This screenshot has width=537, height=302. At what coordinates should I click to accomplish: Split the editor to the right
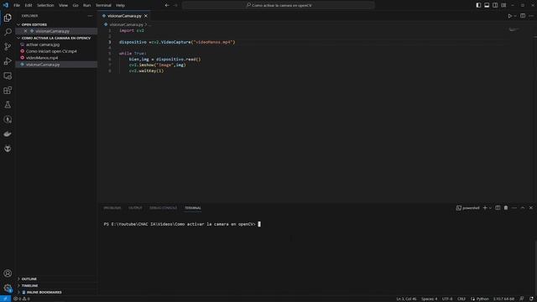point(523,16)
